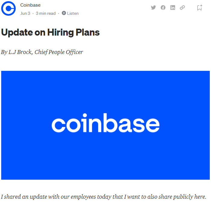Copy the article link with chain icon

(182, 8)
